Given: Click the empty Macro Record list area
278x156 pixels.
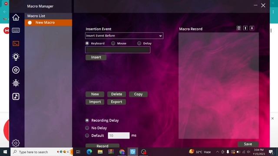Looking at the screenshot, I should tap(218, 86).
